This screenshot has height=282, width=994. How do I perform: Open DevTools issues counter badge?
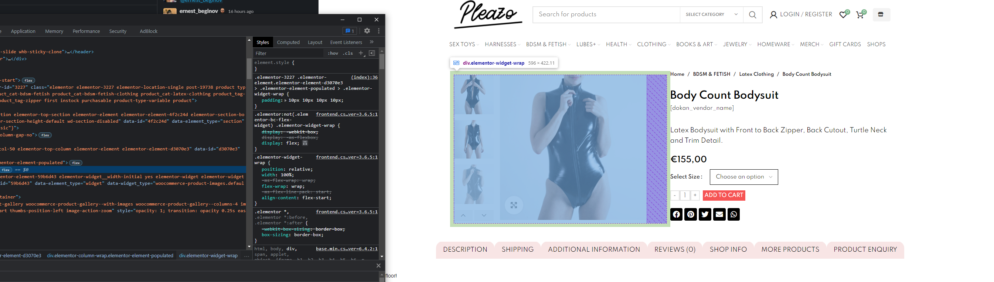click(x=349, y=31)
